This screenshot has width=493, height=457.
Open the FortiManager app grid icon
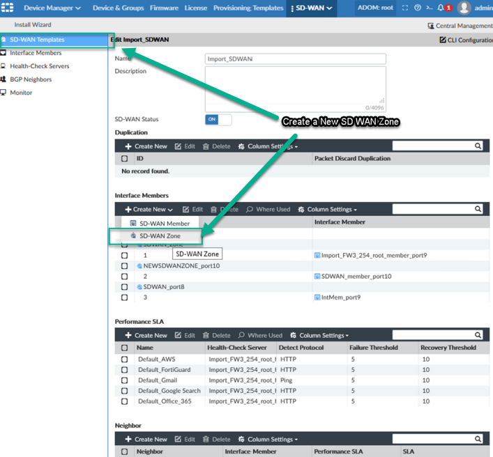pyautogui.click(x=7, y=7)
